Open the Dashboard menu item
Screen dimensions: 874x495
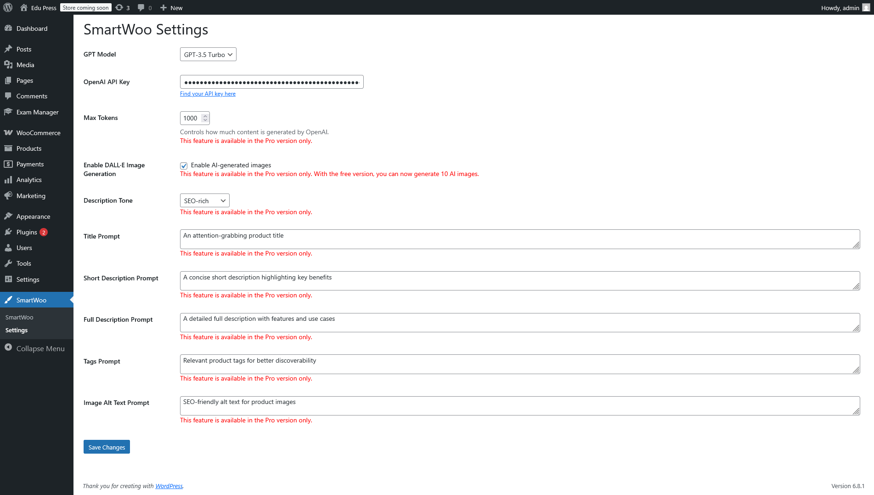[37, 28]
